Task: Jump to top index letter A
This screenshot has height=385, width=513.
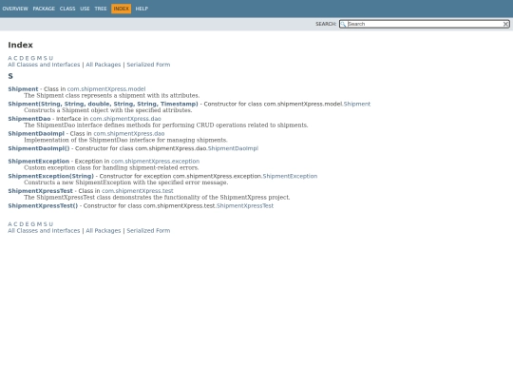Action: coord(9,58)
